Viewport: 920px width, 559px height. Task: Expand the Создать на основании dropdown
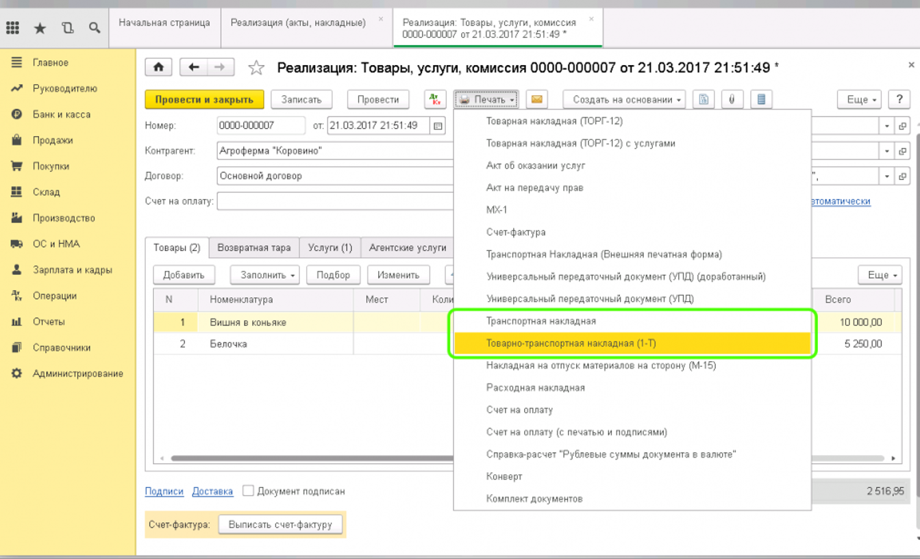[x=627, y=99]
